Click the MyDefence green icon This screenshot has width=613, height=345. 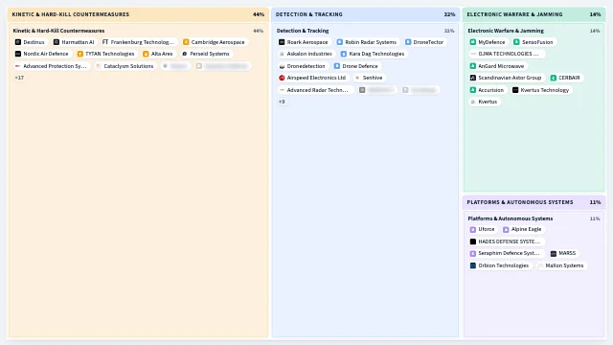pyautogui.click(x=473, y=42)
